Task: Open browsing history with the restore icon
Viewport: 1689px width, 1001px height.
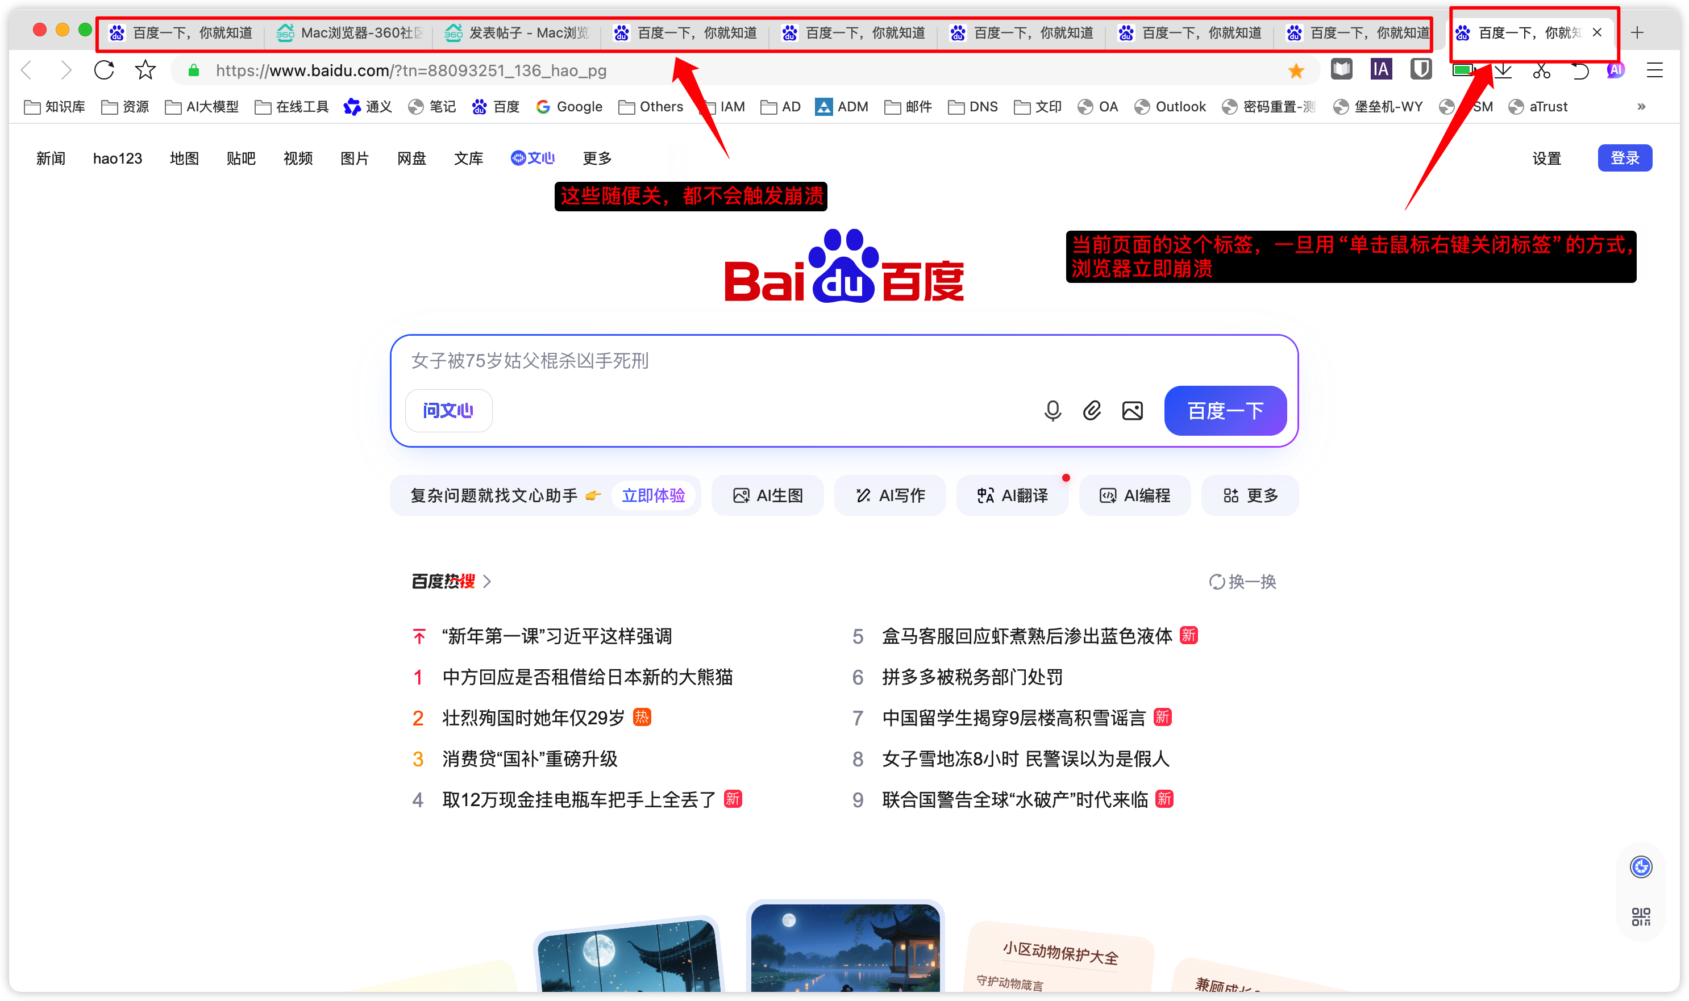Action: coord(1580,70)
